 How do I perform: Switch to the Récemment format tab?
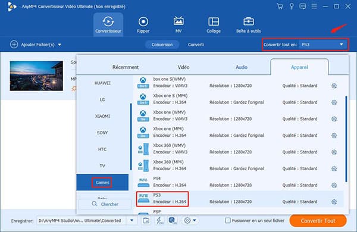(x=126, y=67)
